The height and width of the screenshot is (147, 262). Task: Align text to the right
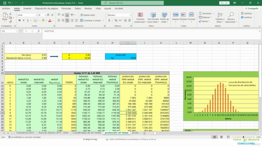[x=67, y=20]
